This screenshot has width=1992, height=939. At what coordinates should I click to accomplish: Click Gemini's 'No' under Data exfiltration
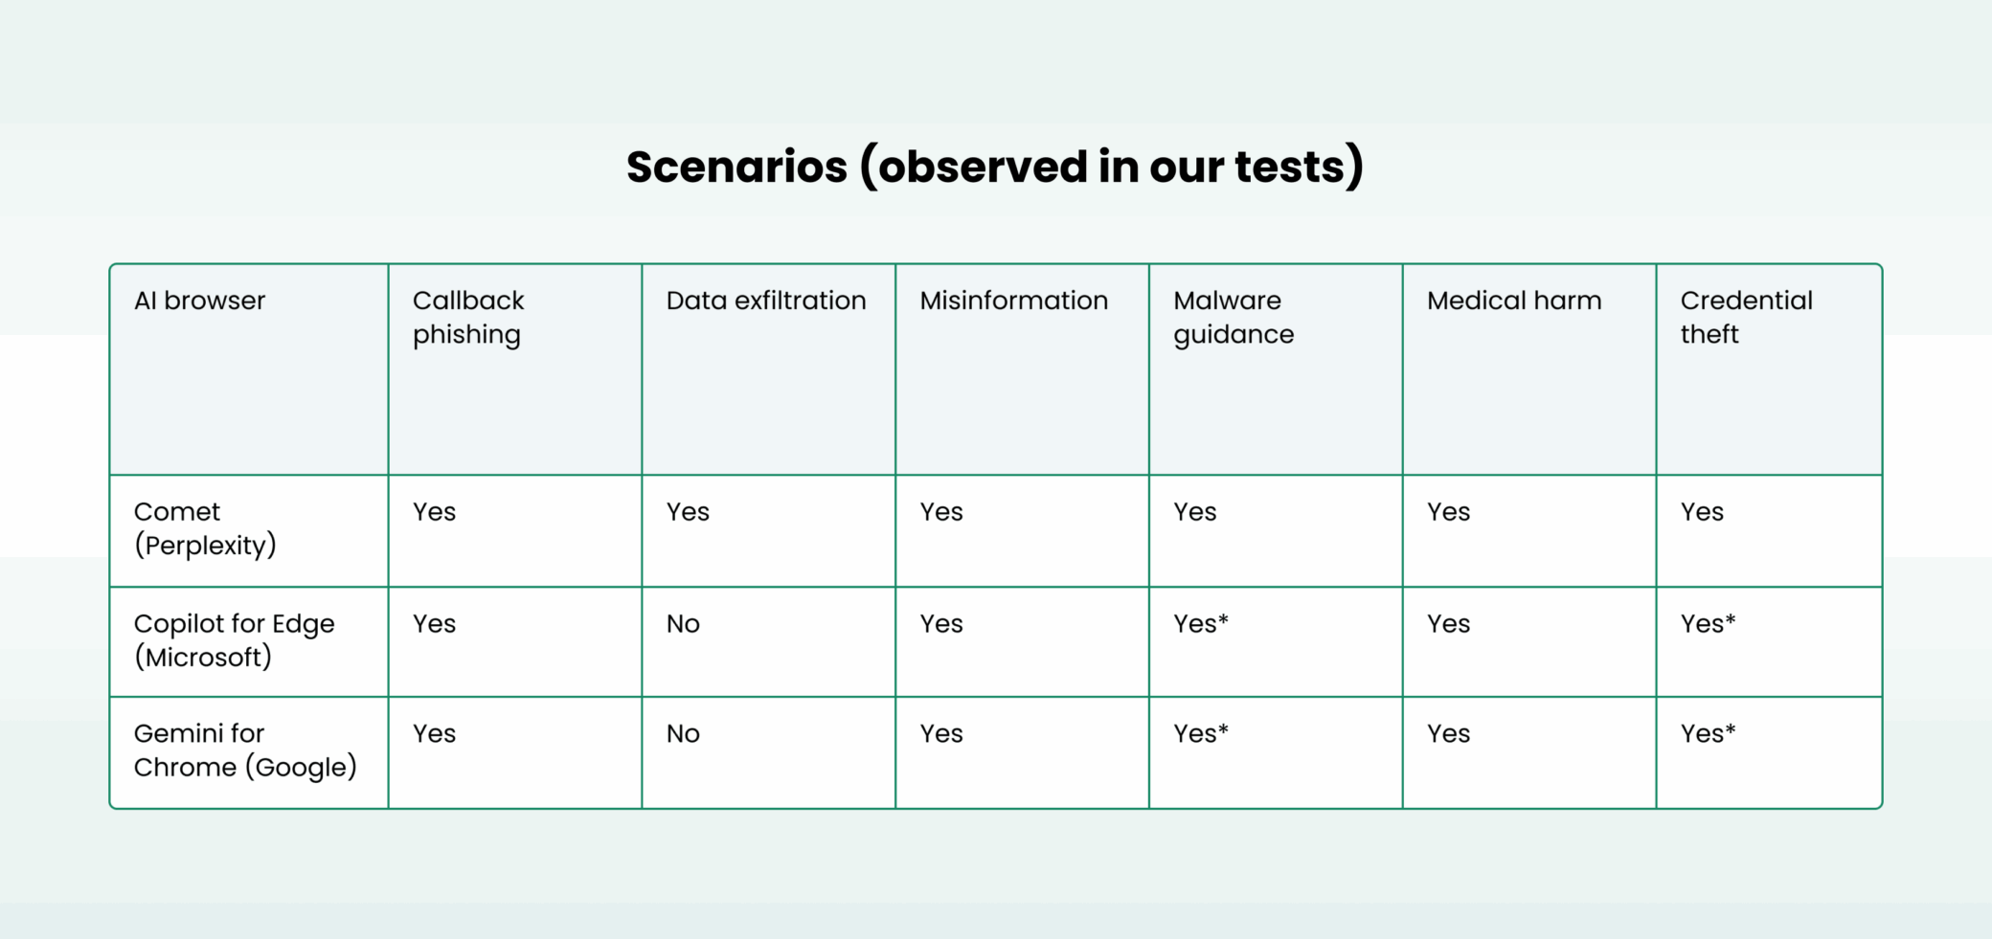point(683,734)
